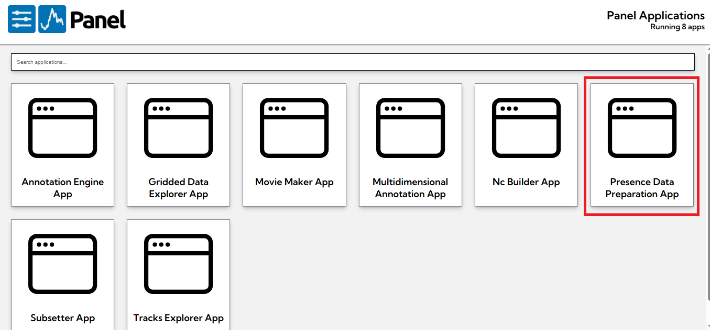Image resolution: width=710 pixels, height=330 pixels.
Task: Click the Gridded Data Explorer App label
Action: tap(179, 188)
